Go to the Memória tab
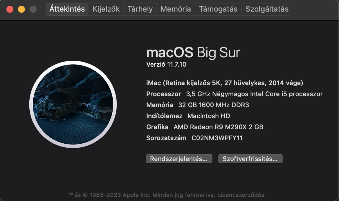The width and height of the screenshot is (339, 201). pos(176,9)
